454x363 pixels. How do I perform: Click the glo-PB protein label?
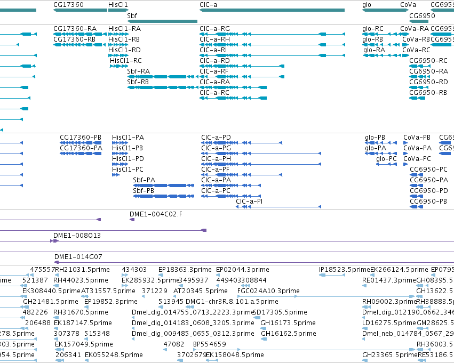click(375, 138)
